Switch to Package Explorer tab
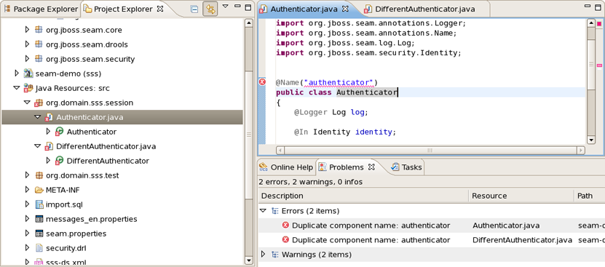The width and height of the screenshot is (605, 267). click(x=41, y=9)
